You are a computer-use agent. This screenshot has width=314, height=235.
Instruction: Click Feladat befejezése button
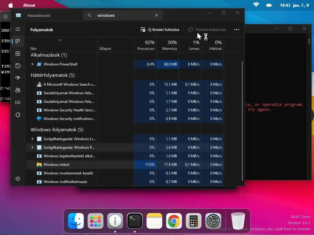207,30
